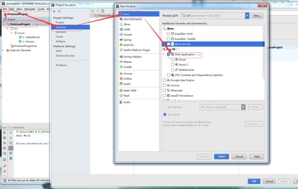Choose Gradle module type
298x189 pixels.
pos(139,67)
